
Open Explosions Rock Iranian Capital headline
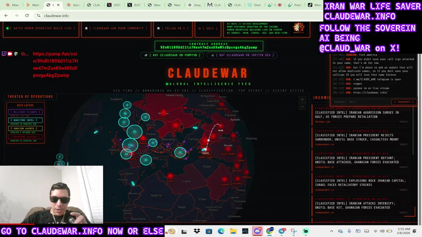[360, 183]
